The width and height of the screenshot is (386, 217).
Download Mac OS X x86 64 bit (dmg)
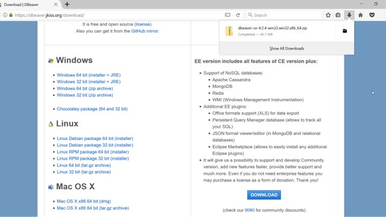(x=84, y=201)
